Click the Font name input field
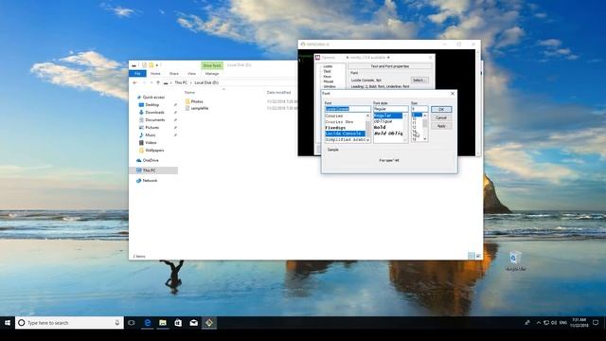Viewport: 606px width, 341px height. [x=348, y=109]
